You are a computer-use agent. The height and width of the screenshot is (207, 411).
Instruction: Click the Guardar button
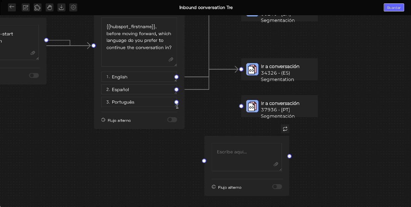coord(393,8)
